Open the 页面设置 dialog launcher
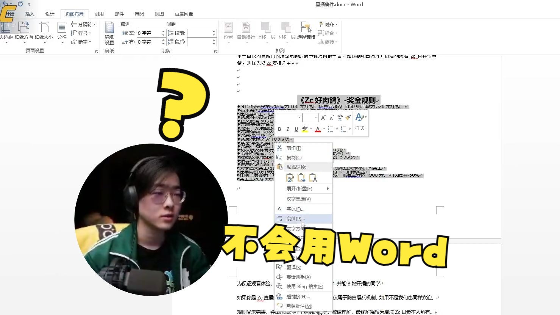The height and width of the screenshot is (315, 560). coord(97,51)
